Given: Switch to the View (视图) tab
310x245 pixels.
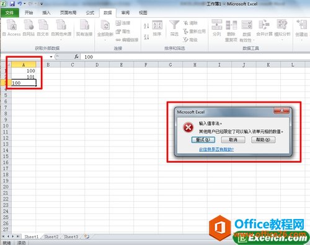Looking at the screenshot, I should pos(143,13).
